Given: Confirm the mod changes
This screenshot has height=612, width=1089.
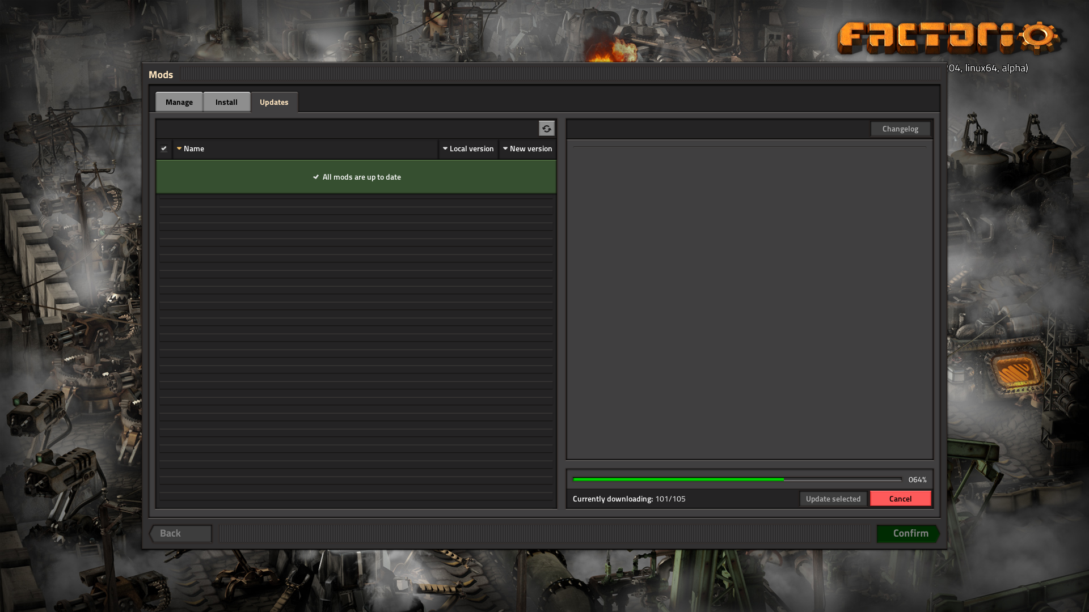Looking at the screenshot, I should pyautogui.click(x=908, y=533).
